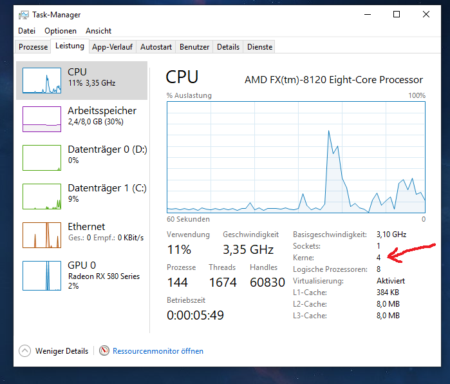Minimize the Task-Manager window
Viewport: 450px width, 384px height.
368,14
